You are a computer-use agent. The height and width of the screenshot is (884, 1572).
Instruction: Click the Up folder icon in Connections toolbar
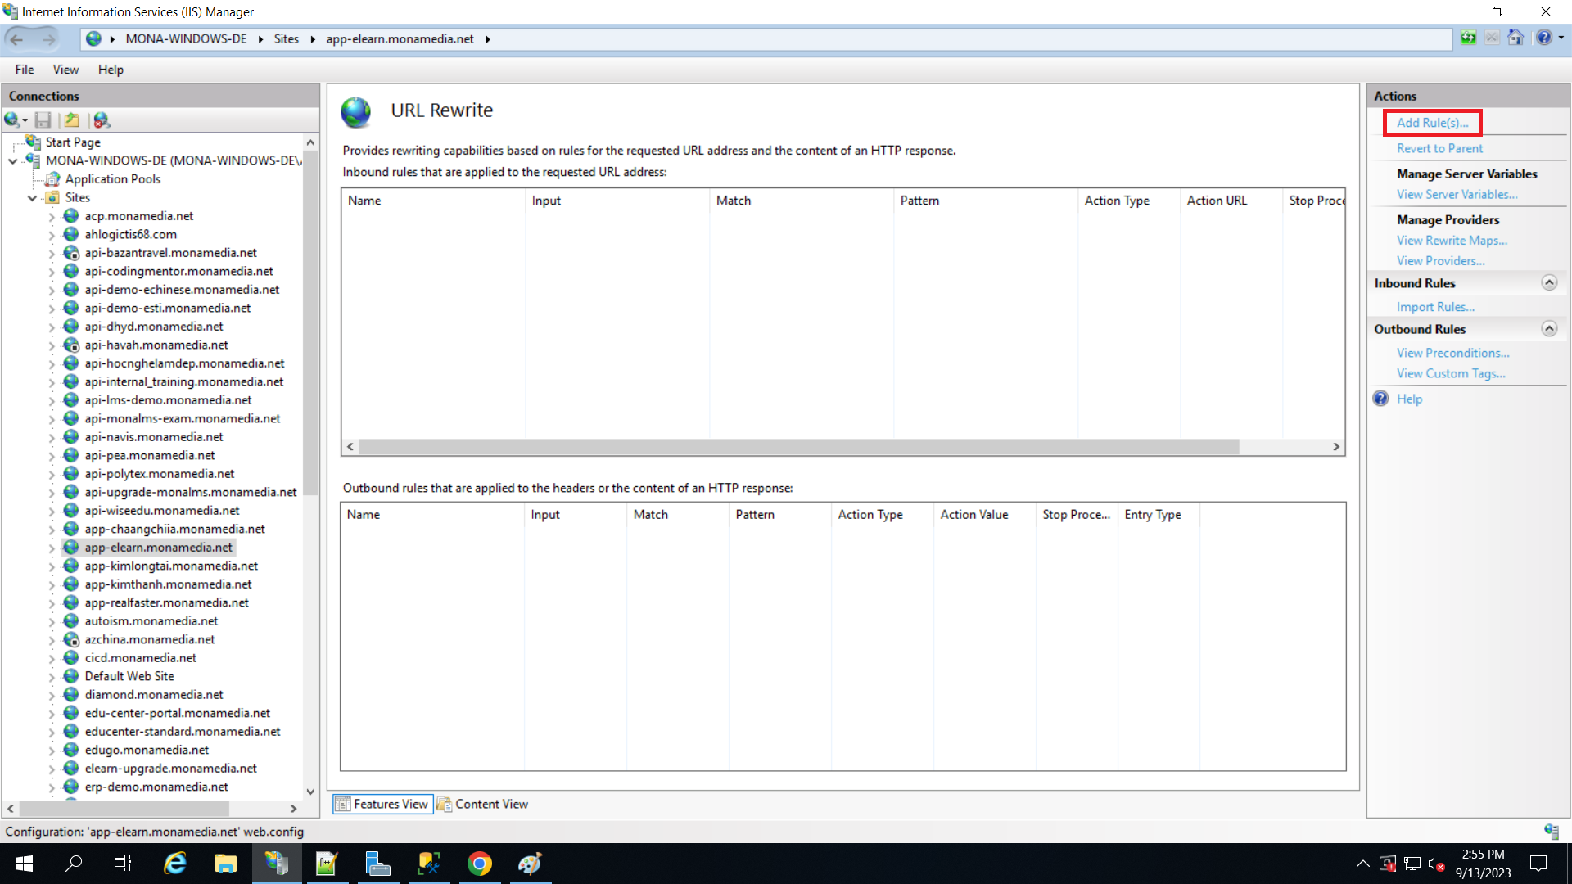(72, 120)
